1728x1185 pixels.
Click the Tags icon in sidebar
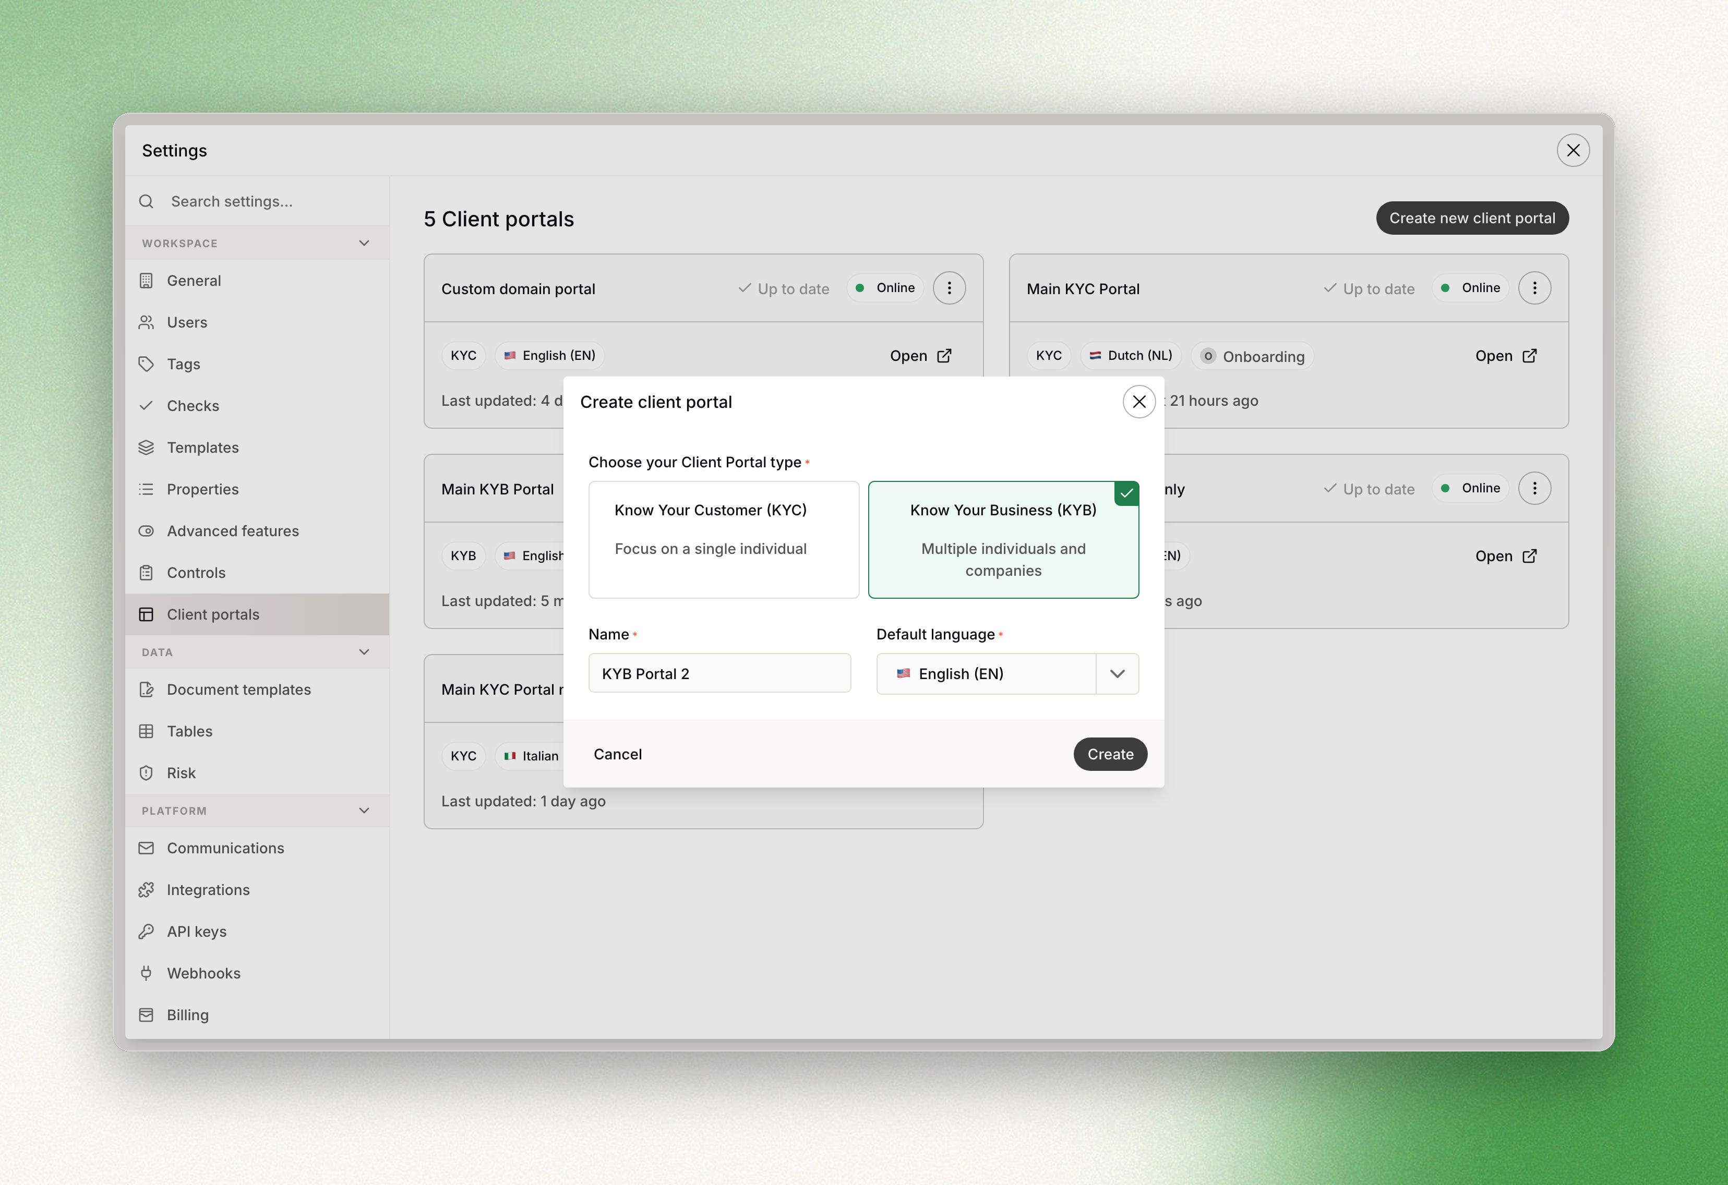(147, 364)
